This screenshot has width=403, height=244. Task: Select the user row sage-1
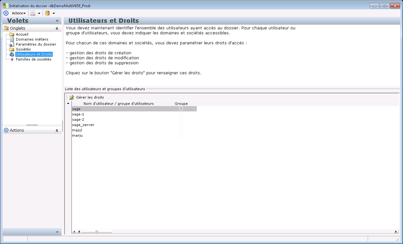pos(134,114)
